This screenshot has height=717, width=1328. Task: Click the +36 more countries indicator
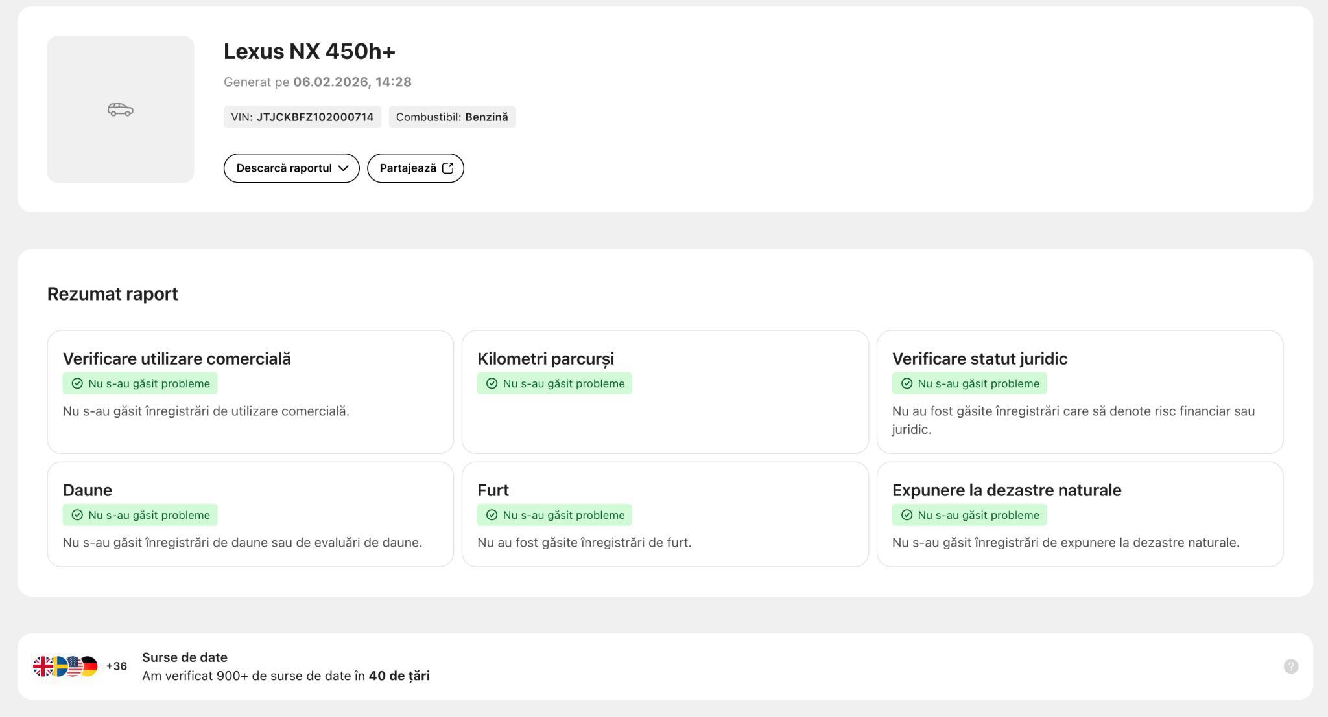[x=117, y=666]
